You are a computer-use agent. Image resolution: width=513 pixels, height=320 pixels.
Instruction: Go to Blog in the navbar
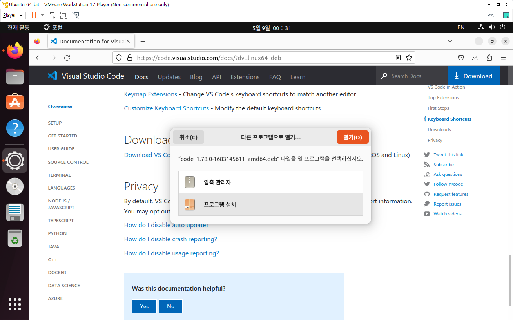coord(196,77)
